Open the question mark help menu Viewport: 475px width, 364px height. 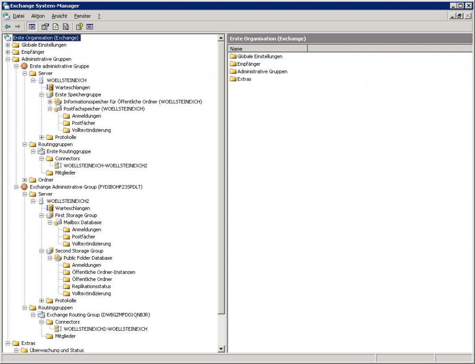pyautogui.click(x=99, y=16)
